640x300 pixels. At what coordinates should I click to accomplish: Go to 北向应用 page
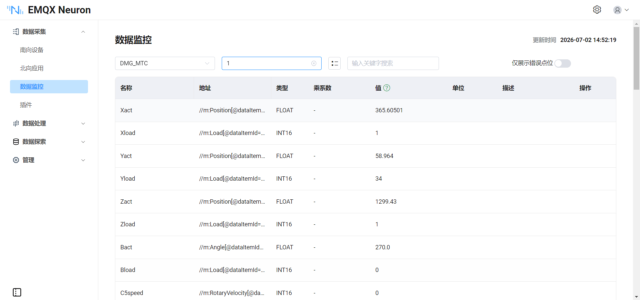(32, 68)
